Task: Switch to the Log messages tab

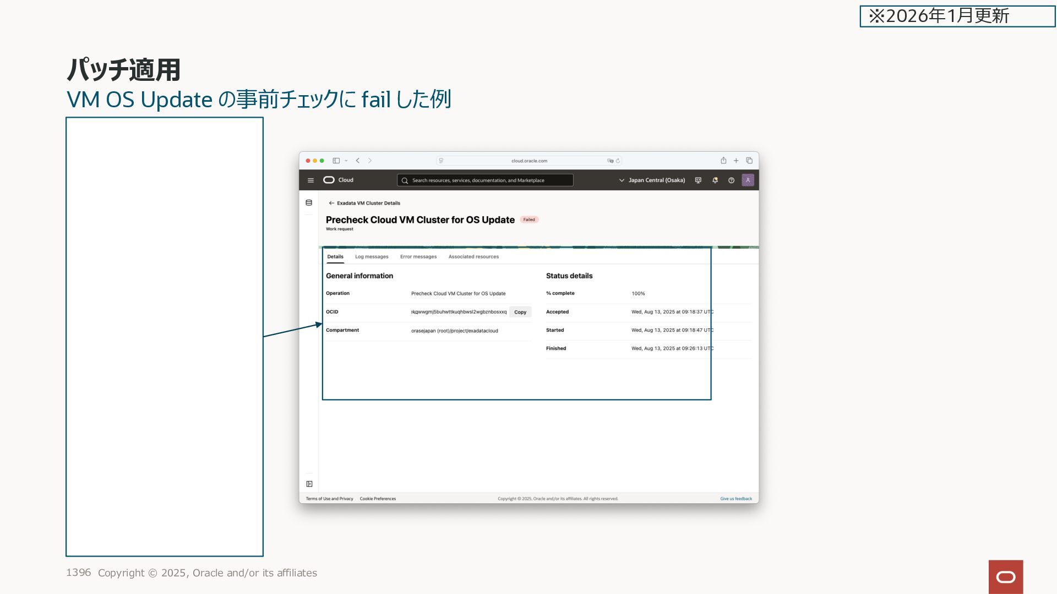Action: [x=372, y=257]
